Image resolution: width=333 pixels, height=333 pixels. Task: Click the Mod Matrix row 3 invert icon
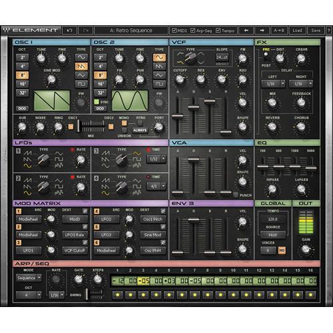coord(85,242)
